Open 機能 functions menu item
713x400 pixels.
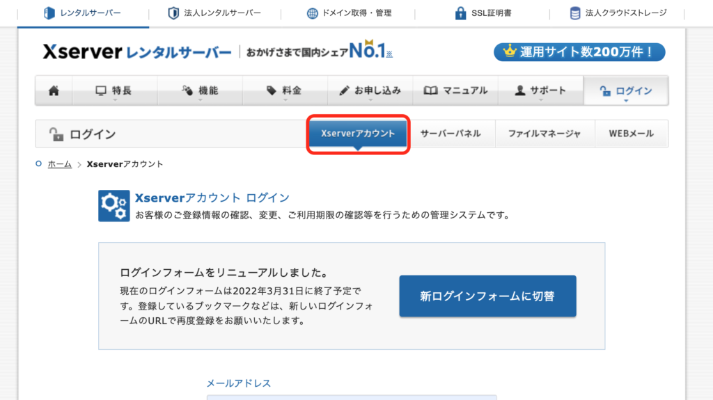pos(199,91)
